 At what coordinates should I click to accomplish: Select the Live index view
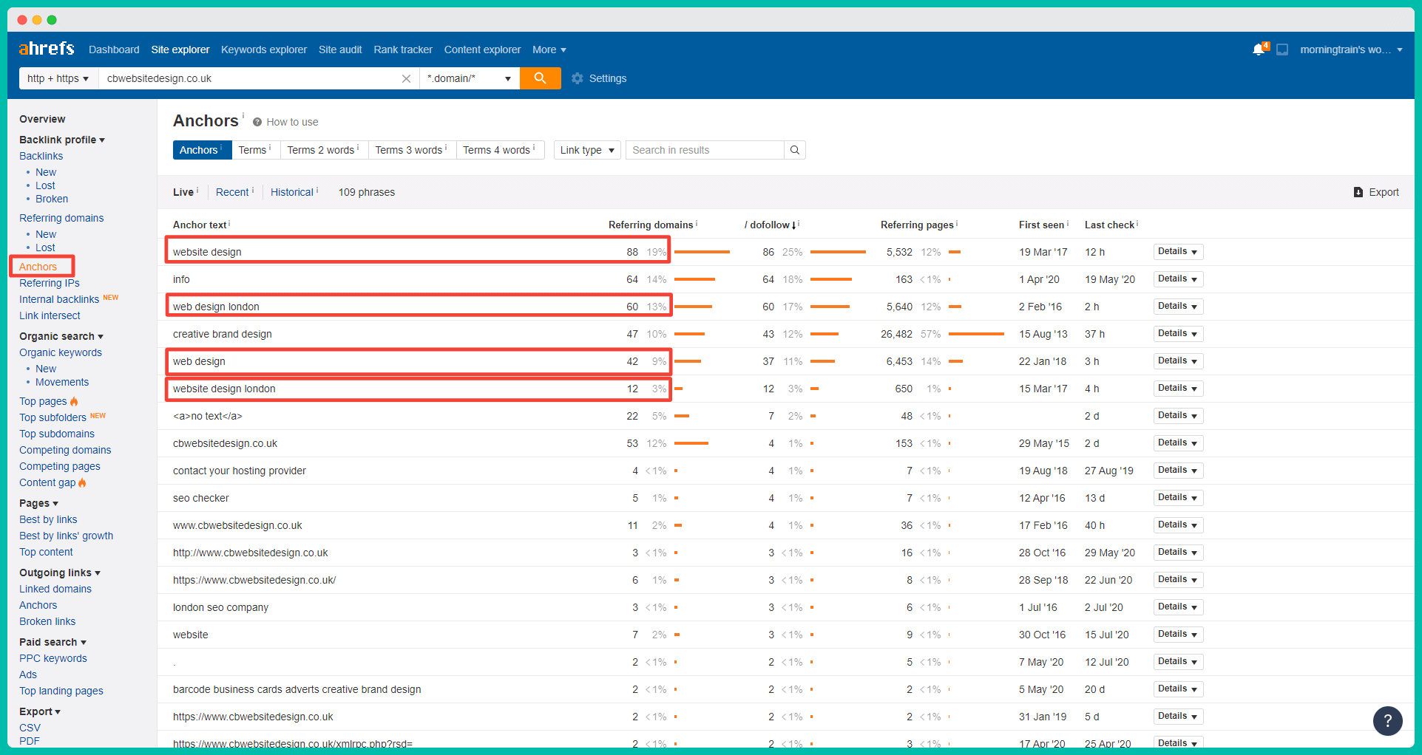coord(183,192)
